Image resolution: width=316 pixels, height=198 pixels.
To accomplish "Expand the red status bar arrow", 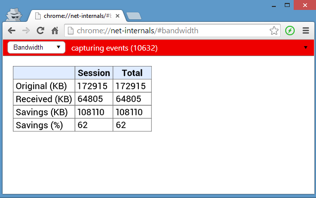I will coord(306,48).
